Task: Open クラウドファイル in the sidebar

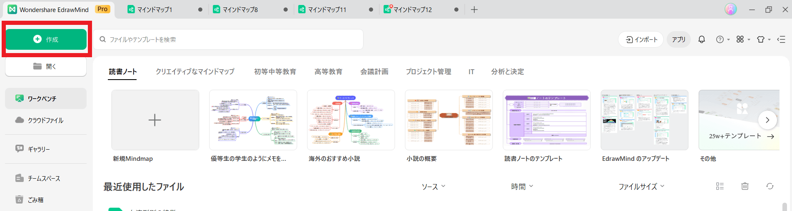Action: pyautogui.click(x=46, y=120)
